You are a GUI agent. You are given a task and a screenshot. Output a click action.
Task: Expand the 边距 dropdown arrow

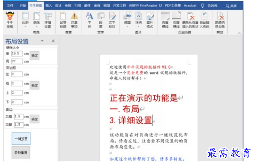[x=25, y=27]
